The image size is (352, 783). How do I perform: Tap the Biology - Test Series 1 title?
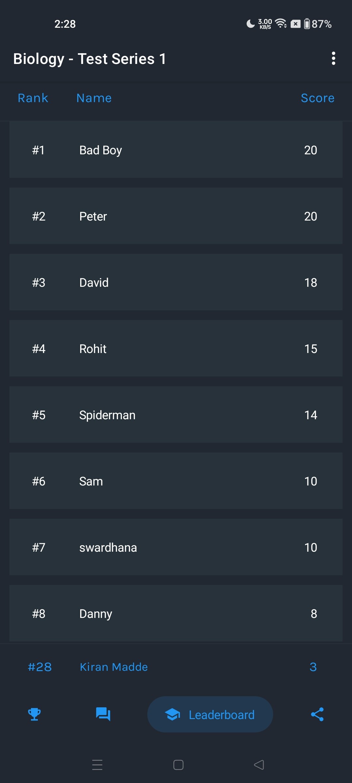[x=90, y=59]
